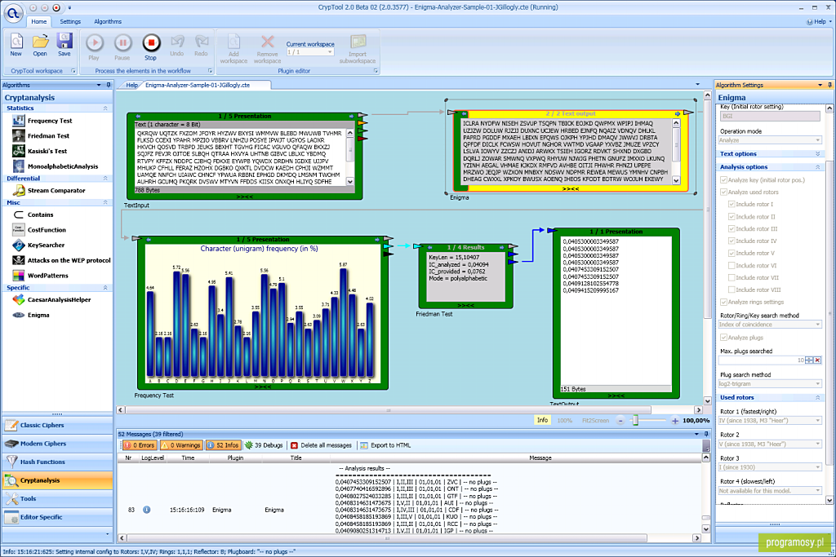Select the Contains plugin

tap(41, 214)
